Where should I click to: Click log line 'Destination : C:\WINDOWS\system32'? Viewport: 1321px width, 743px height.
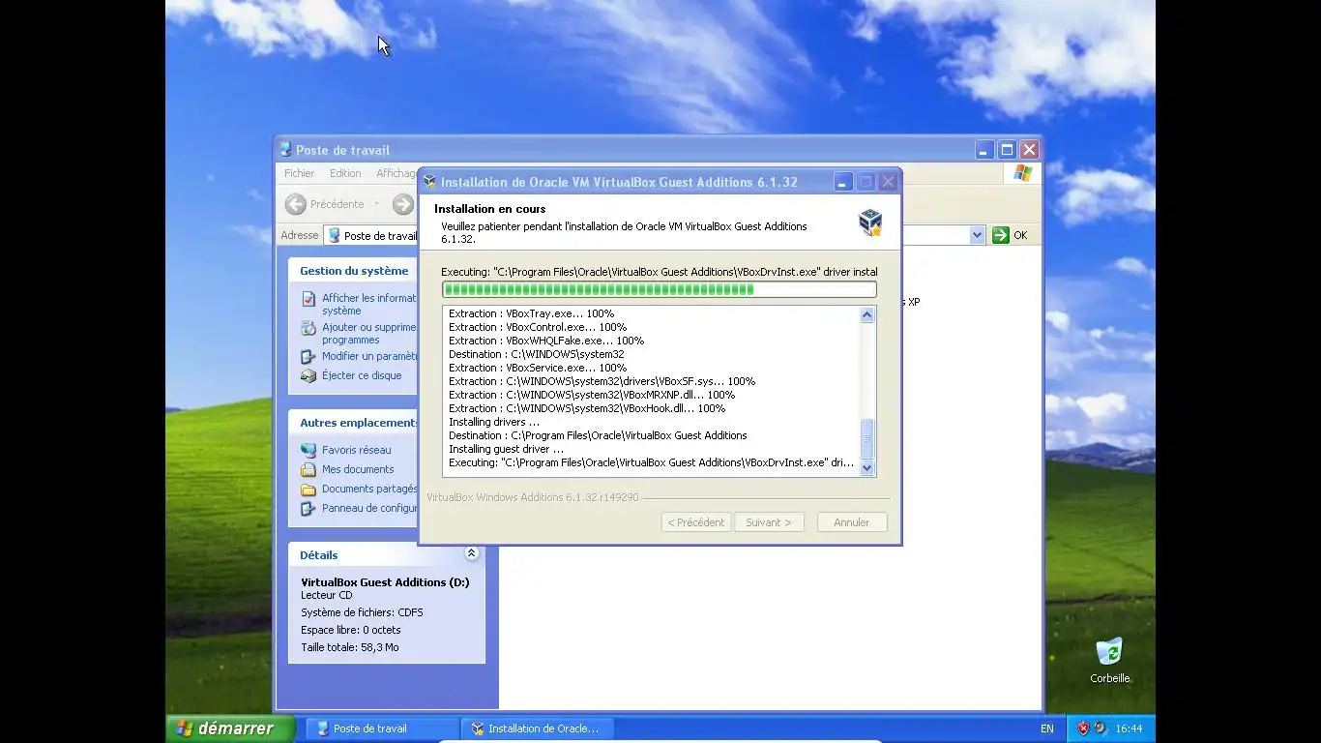pos(536,354)
